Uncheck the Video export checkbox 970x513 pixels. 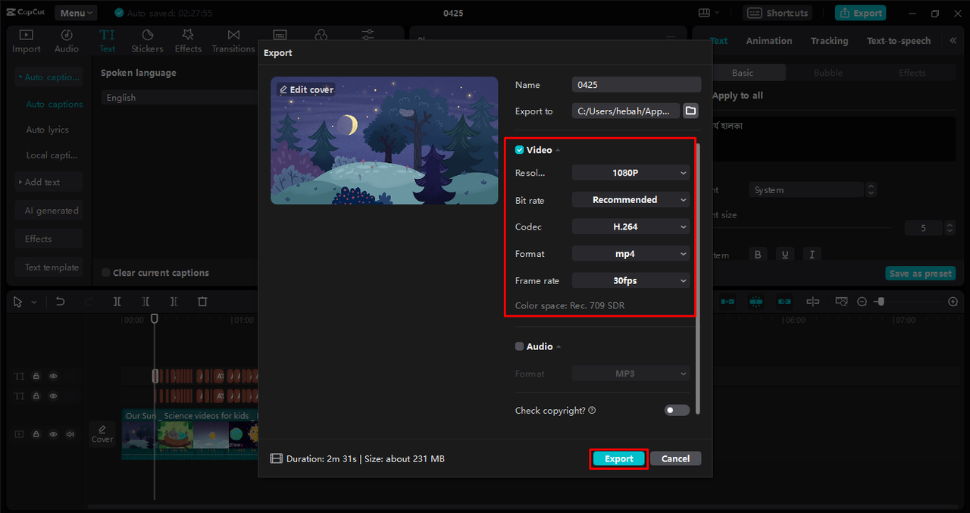point(519,150)
